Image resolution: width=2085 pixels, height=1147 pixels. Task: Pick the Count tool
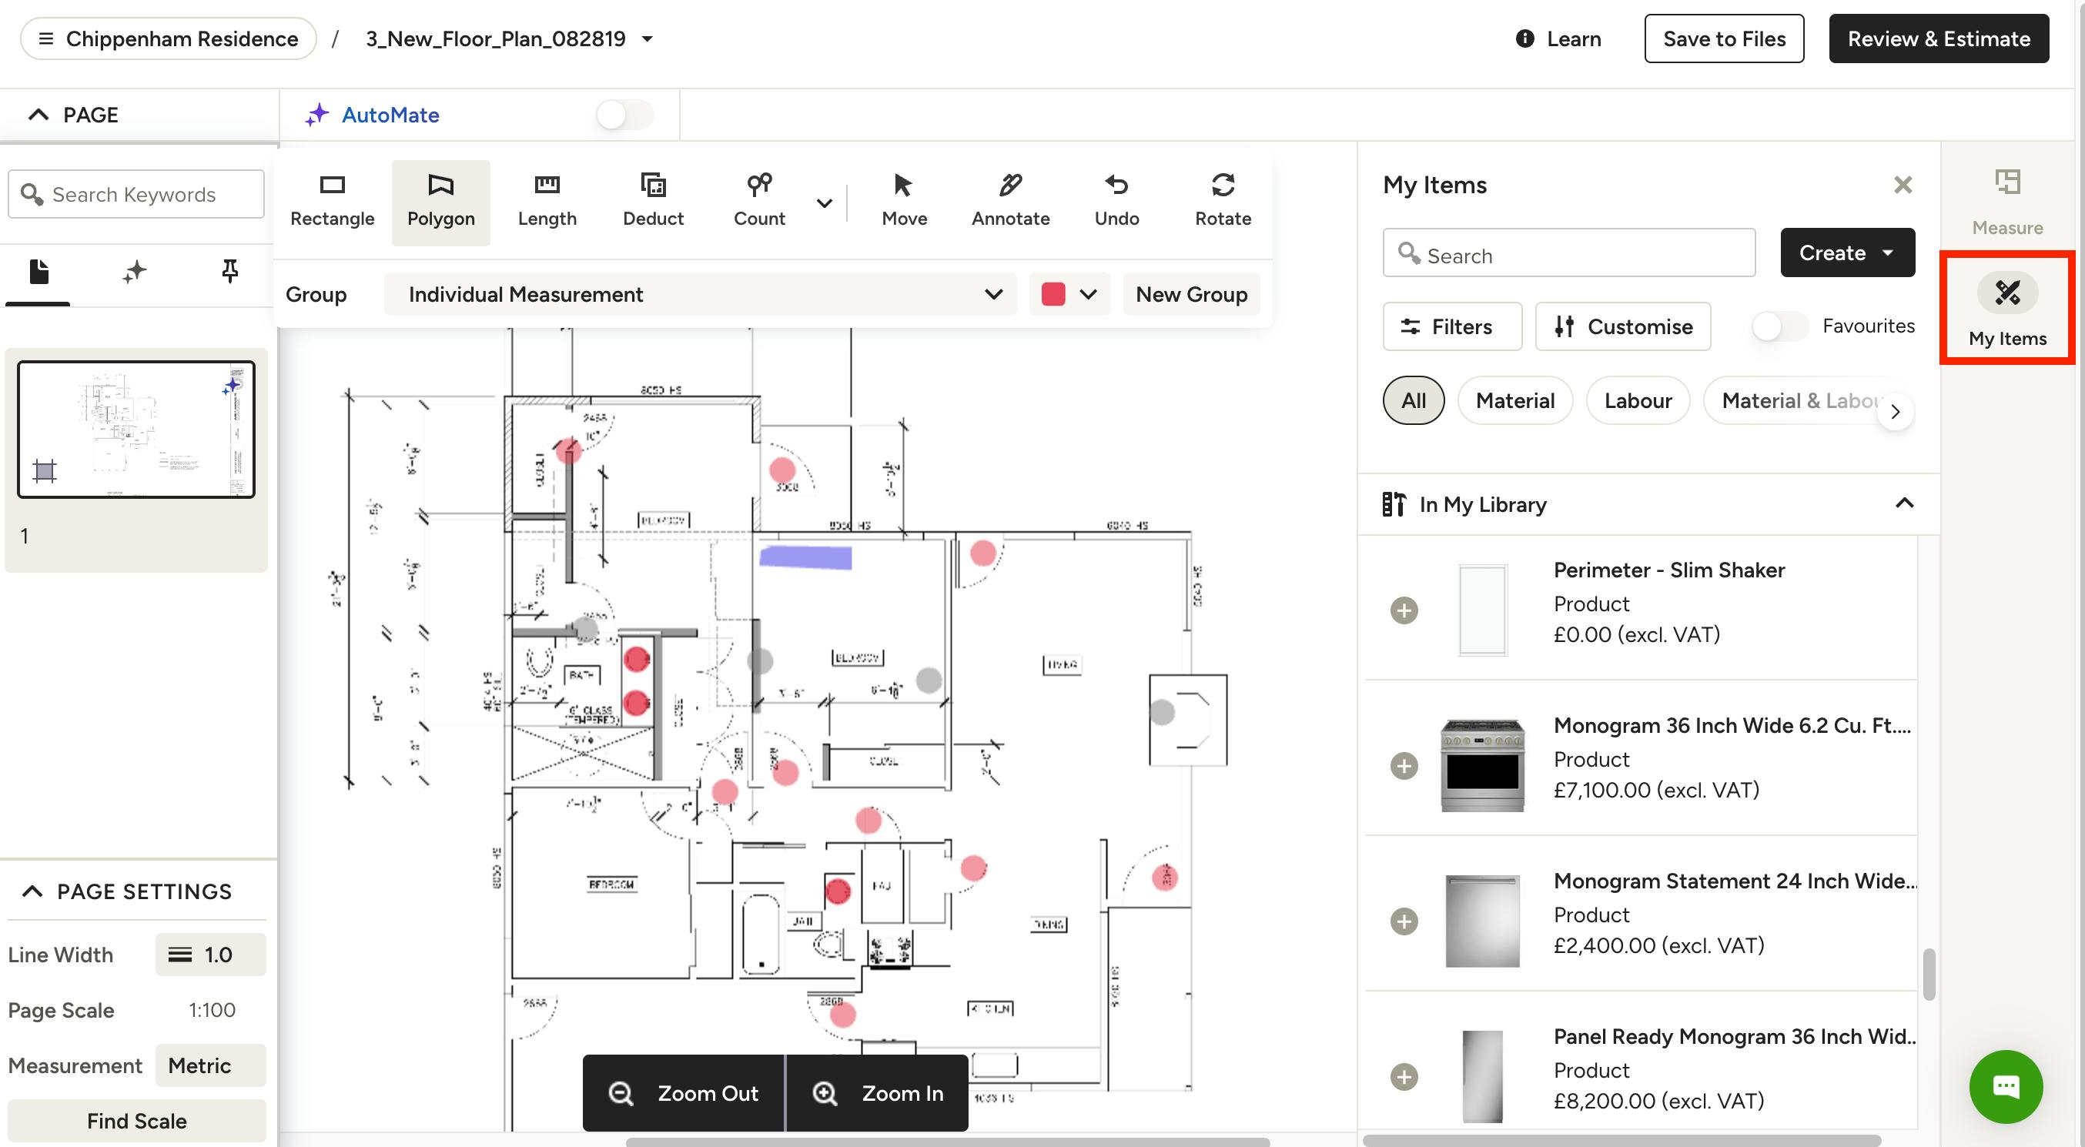[x=759, y=202]
